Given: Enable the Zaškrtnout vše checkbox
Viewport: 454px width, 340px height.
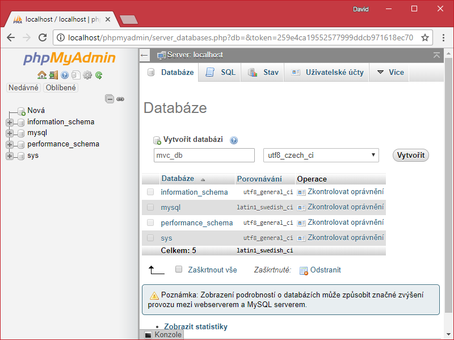Looking at the screenshot, I should (179, 270).
